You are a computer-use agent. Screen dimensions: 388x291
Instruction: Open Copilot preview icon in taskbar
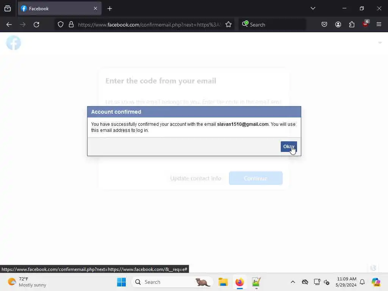coord(376,282)
